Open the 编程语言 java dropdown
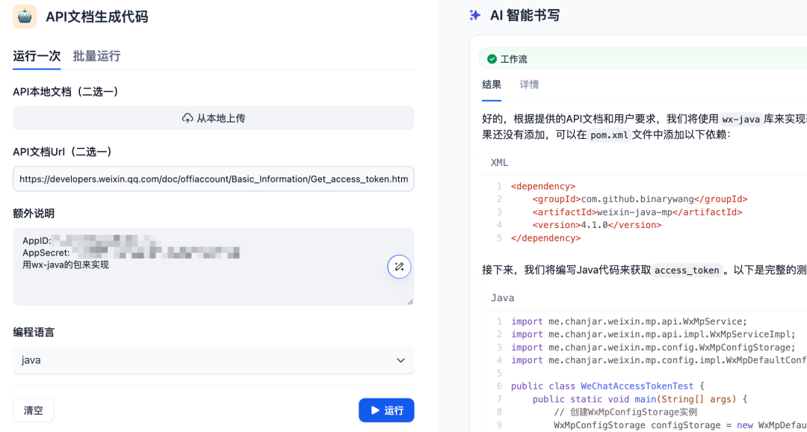The image size is (807, 432). [213, 360]
